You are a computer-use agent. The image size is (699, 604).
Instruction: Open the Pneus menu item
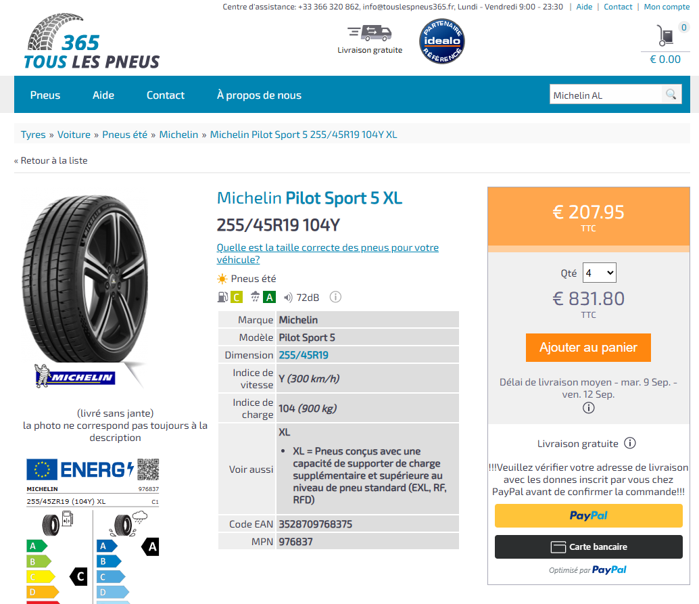tap(45, 95)
